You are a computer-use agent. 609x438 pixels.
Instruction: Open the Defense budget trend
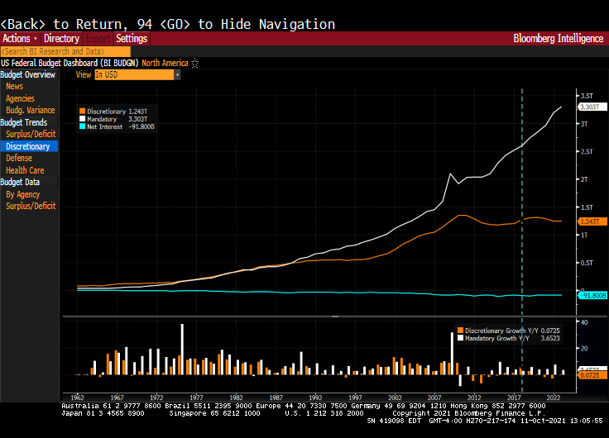[19, 158]
